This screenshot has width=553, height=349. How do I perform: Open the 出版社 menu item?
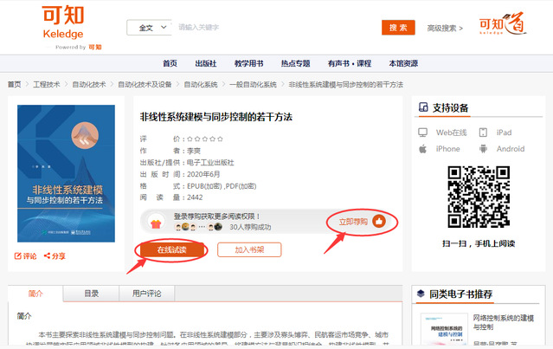[205, 63]
